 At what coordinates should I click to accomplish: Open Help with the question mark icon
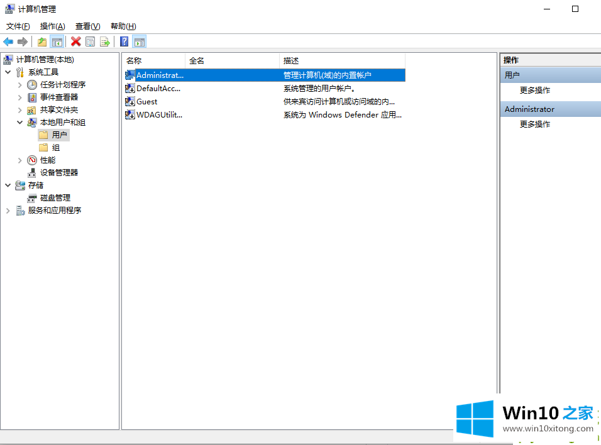tap(124, 41)
